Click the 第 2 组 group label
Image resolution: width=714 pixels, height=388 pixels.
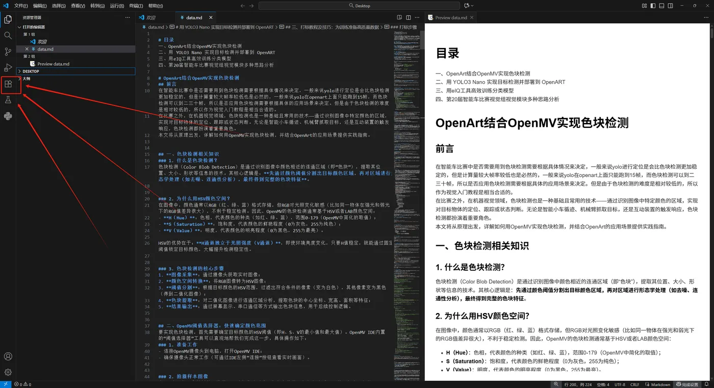click(x=29, y=57)
